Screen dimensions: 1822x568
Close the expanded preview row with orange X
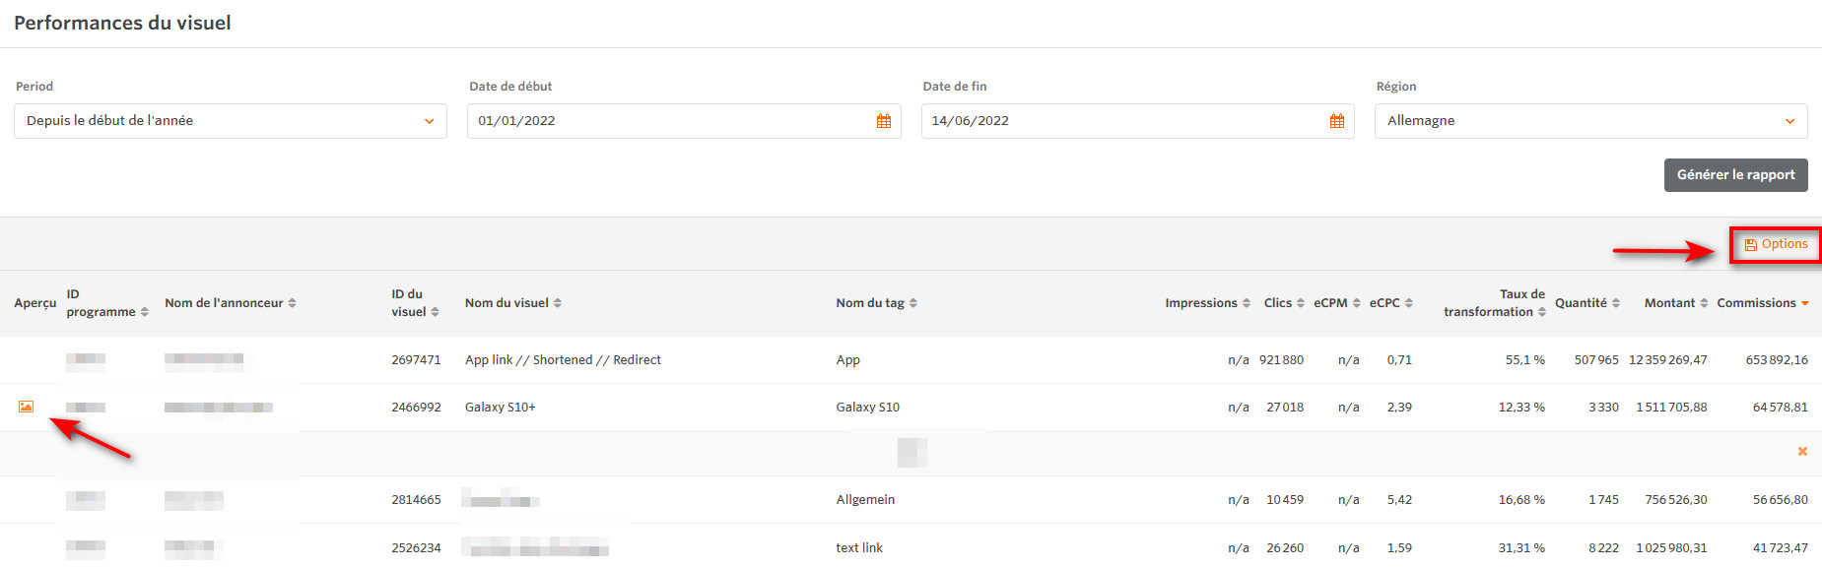[x=1802, y=452]
